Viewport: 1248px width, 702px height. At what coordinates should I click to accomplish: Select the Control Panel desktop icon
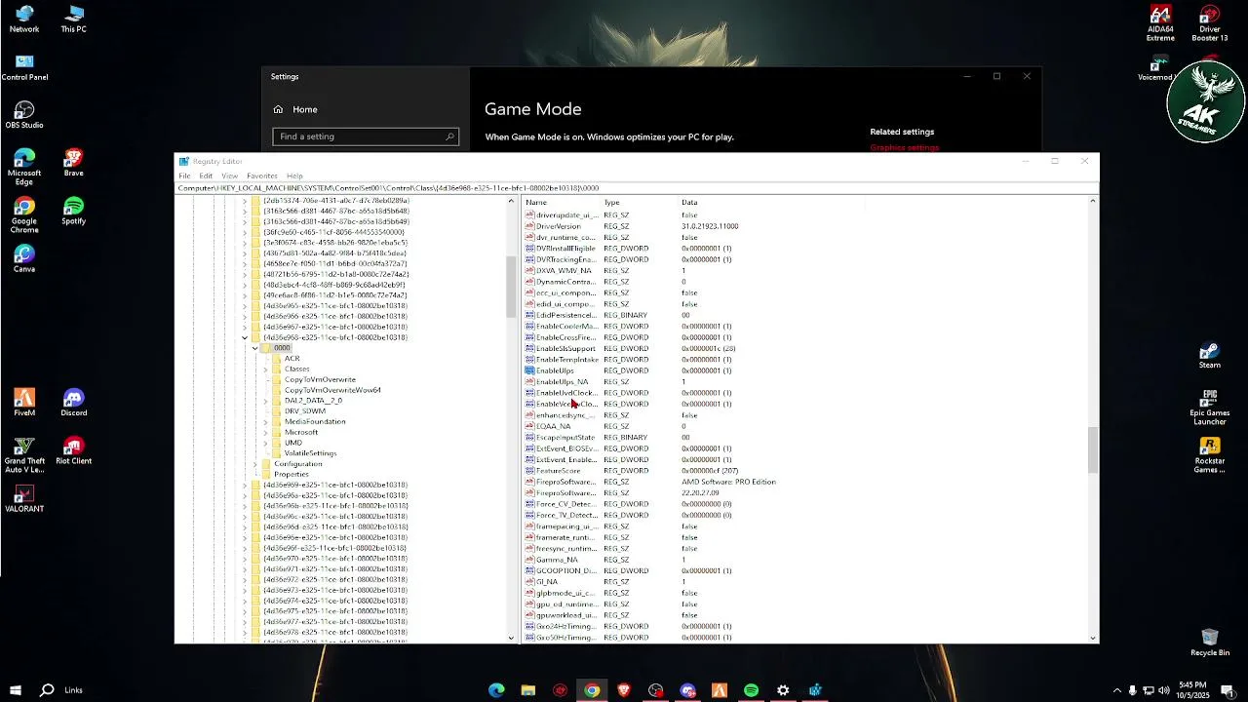coord(24,67)
